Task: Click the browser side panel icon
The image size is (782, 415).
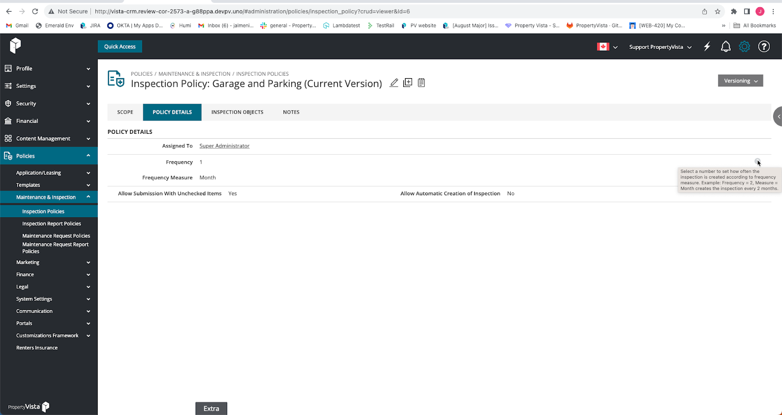Action: tap(747, 11)
